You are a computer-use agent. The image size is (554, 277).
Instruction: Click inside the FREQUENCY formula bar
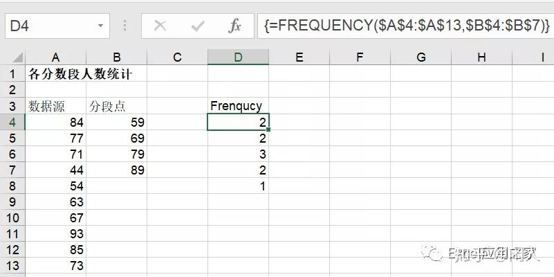click(x=405, y=26)
